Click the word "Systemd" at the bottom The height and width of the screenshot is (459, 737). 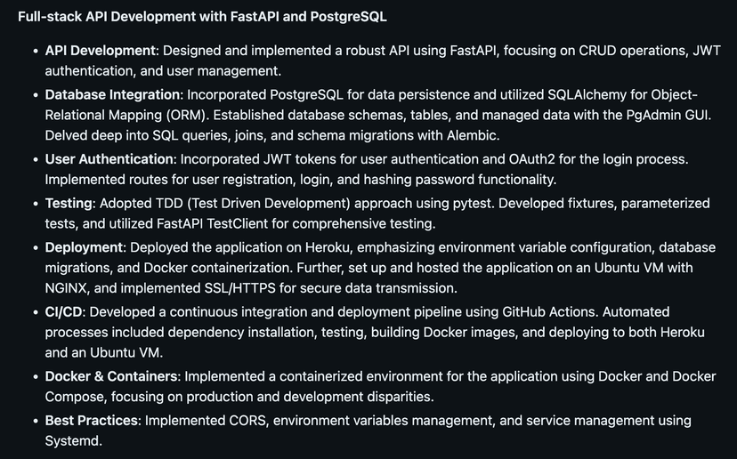pyautogui.click(x=74, y=441)
